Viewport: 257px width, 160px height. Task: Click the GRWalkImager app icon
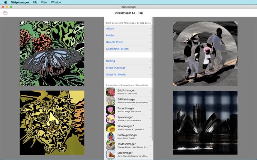(x=111, y=101)
